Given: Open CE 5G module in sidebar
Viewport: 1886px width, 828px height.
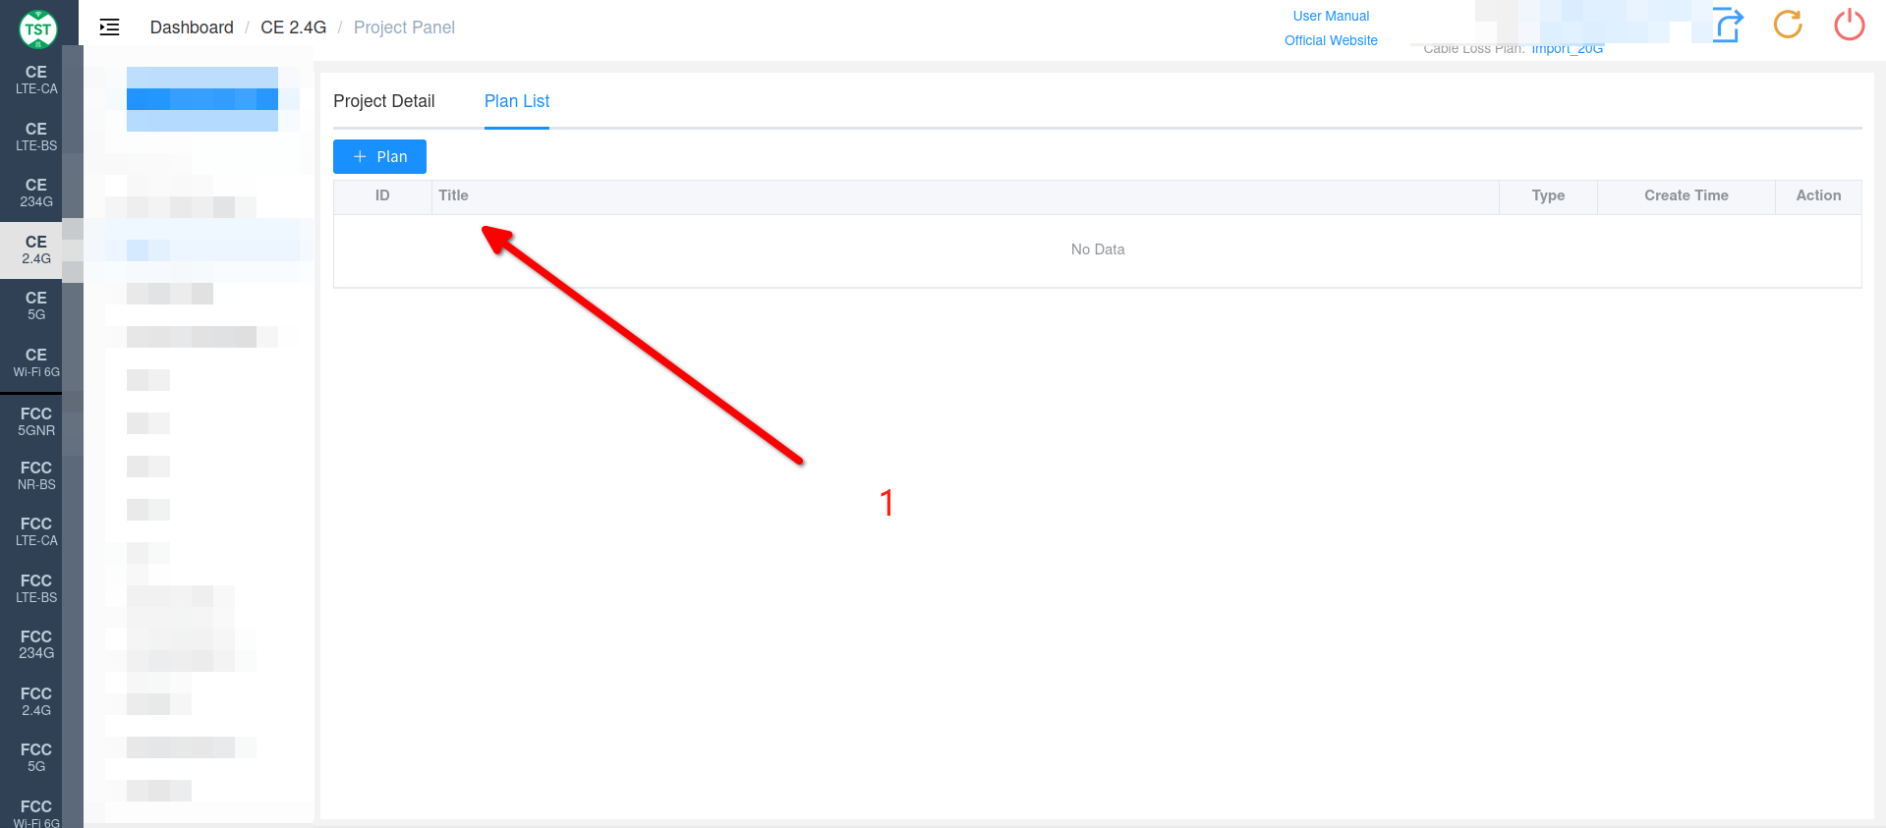Looking at the screenshot, I should pos(36,305).
